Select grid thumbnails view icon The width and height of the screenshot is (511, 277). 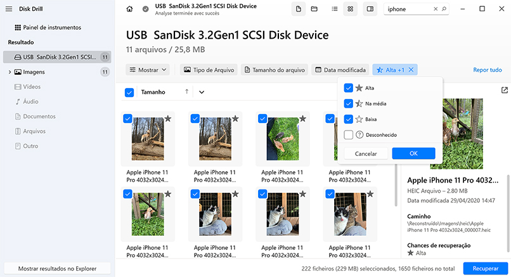pos(350,10)
